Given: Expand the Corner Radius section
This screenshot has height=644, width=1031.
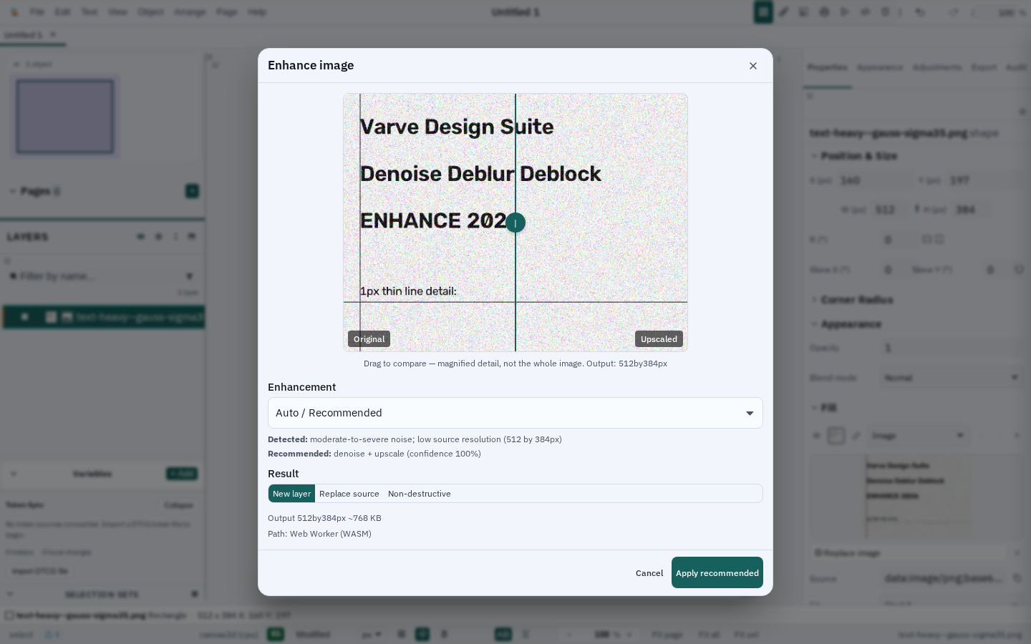Looking at the screenshot, I should pos(813,300).
